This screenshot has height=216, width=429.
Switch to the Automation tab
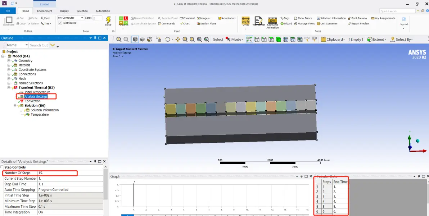click(103, 11)
